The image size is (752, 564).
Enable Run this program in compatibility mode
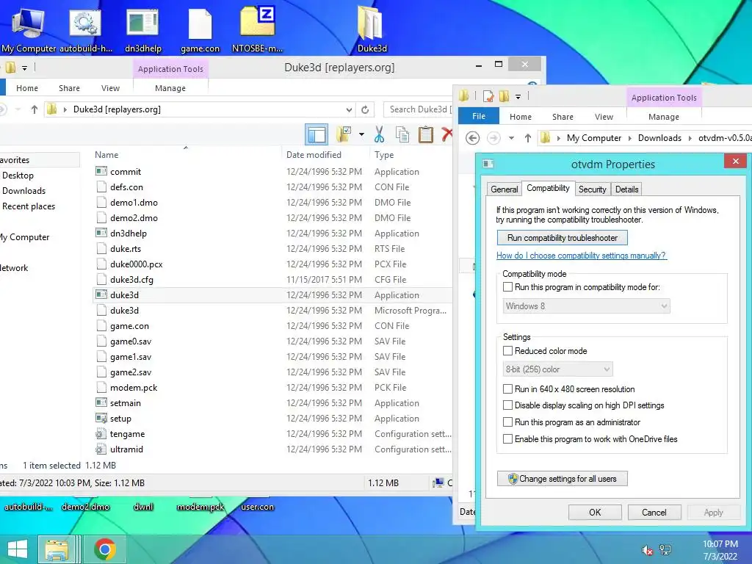(507, 287)
